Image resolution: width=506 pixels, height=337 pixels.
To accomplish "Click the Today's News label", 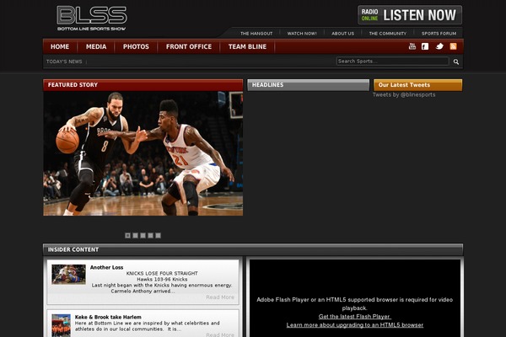I will pos(64,62).
